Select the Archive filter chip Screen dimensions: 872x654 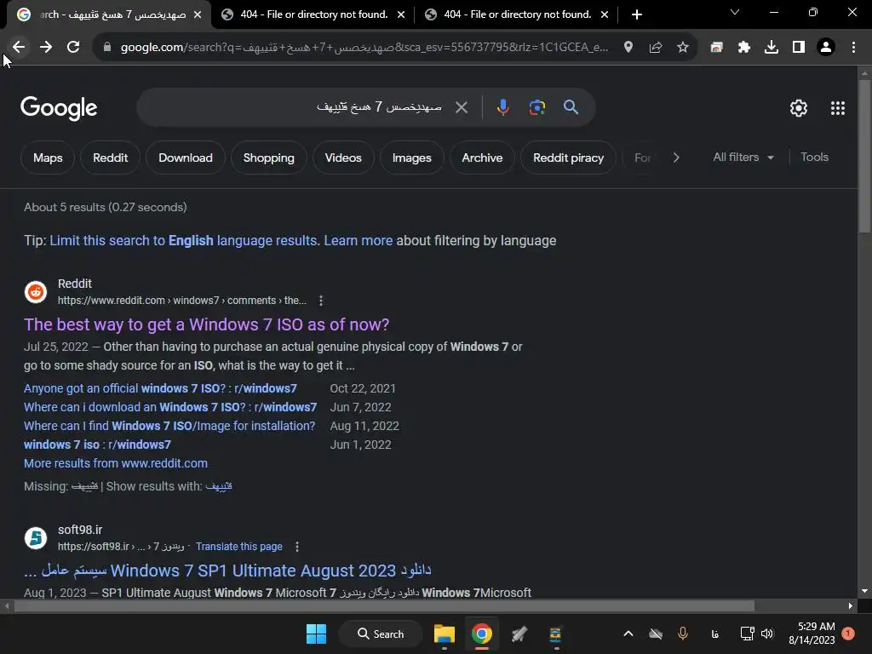(482, 158)
